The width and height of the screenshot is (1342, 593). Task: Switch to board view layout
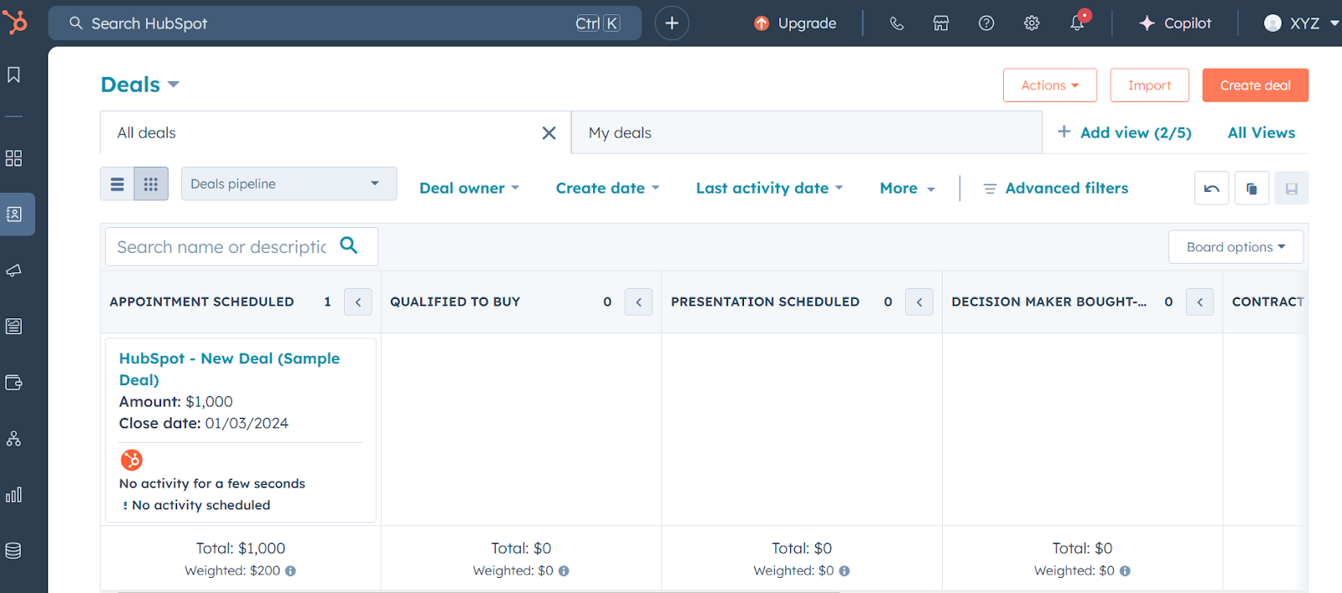151,184
